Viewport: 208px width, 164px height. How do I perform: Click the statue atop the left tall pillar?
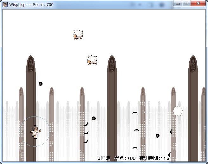coord(31,65)
